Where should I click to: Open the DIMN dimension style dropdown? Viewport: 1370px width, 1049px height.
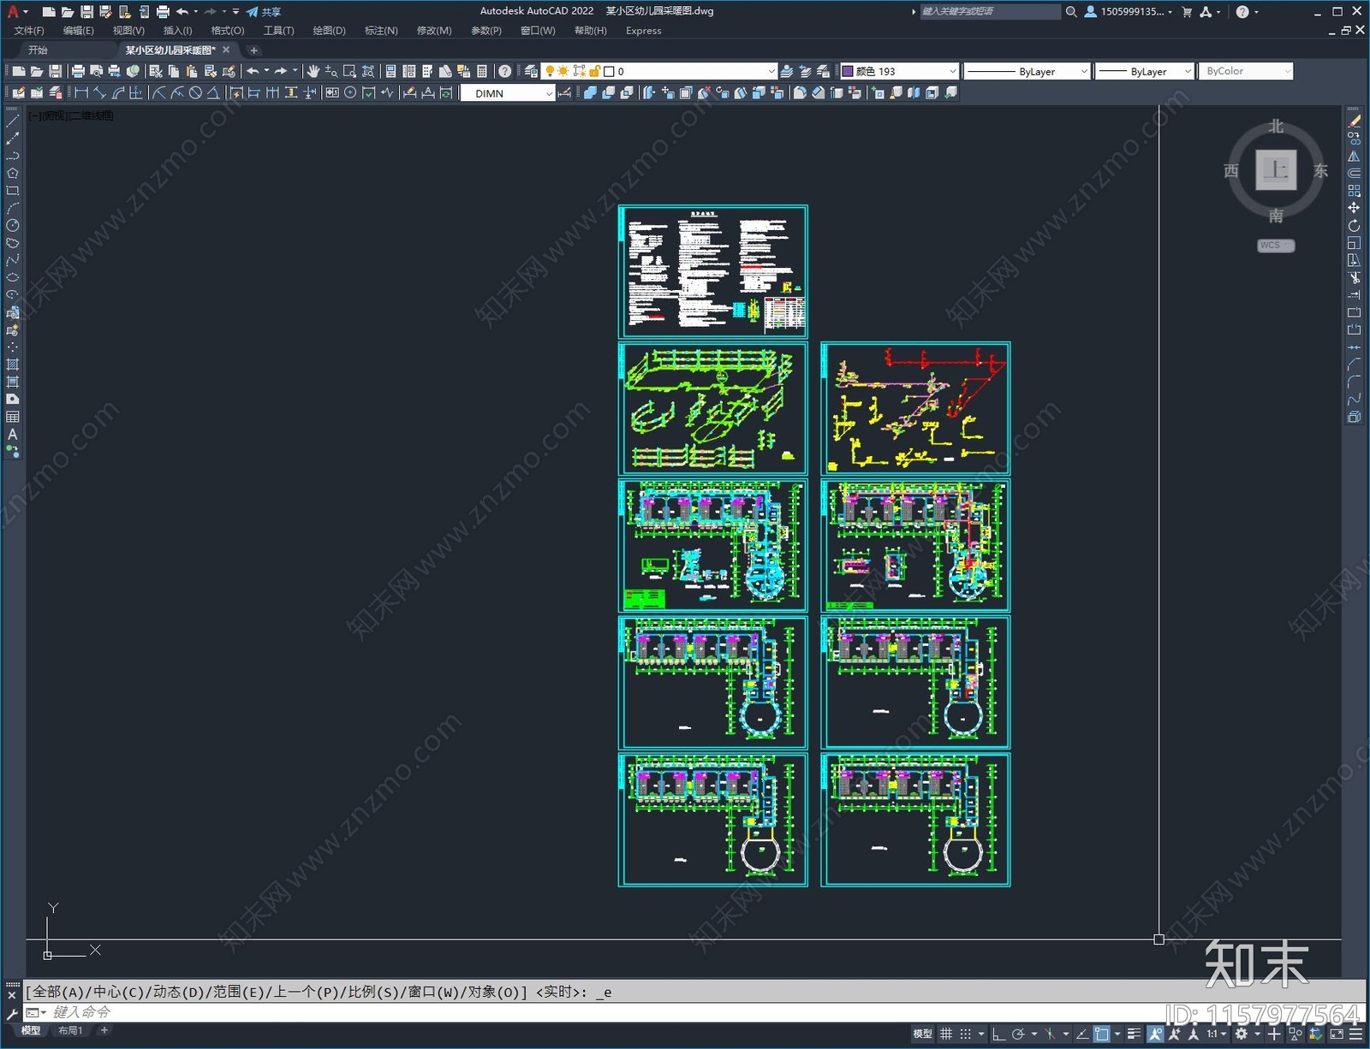[549, 93]
